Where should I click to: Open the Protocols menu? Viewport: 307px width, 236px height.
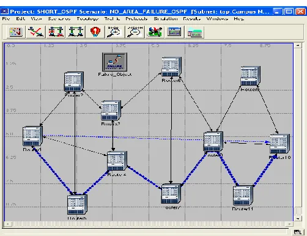136,19
